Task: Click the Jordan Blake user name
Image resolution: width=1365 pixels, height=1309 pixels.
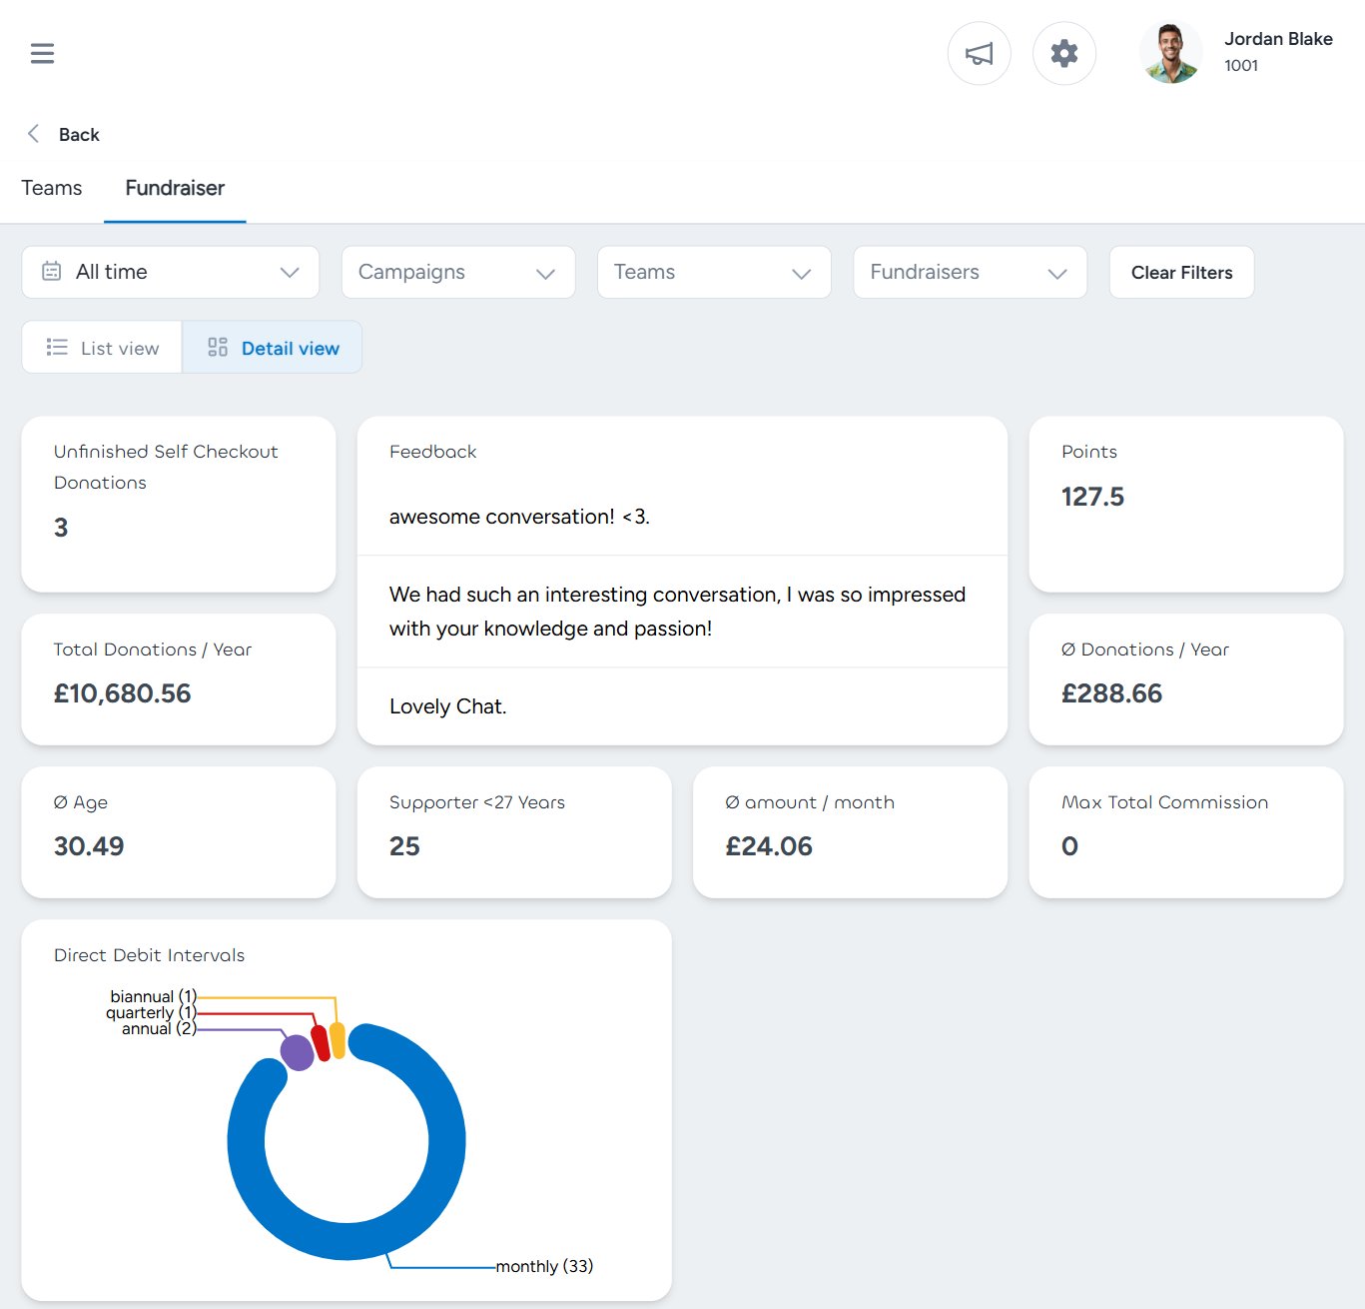Action: pos(1278,39)
